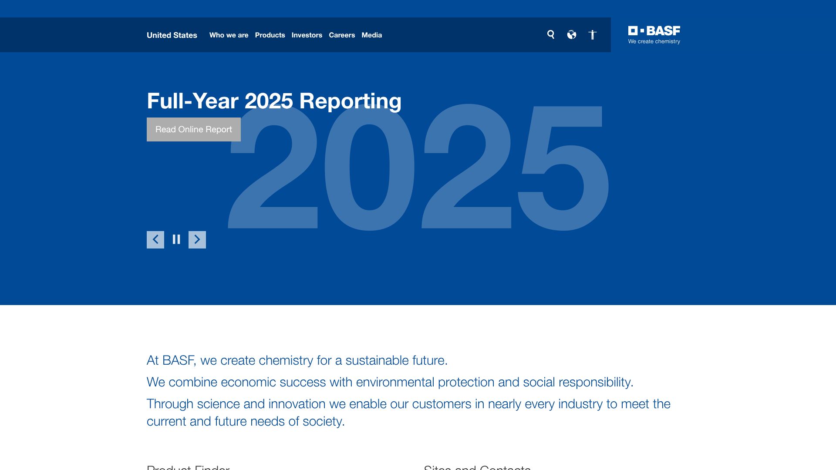Open the Who we are menu
Viewport: 836px width, 470px height.
[x=229, y=35]
